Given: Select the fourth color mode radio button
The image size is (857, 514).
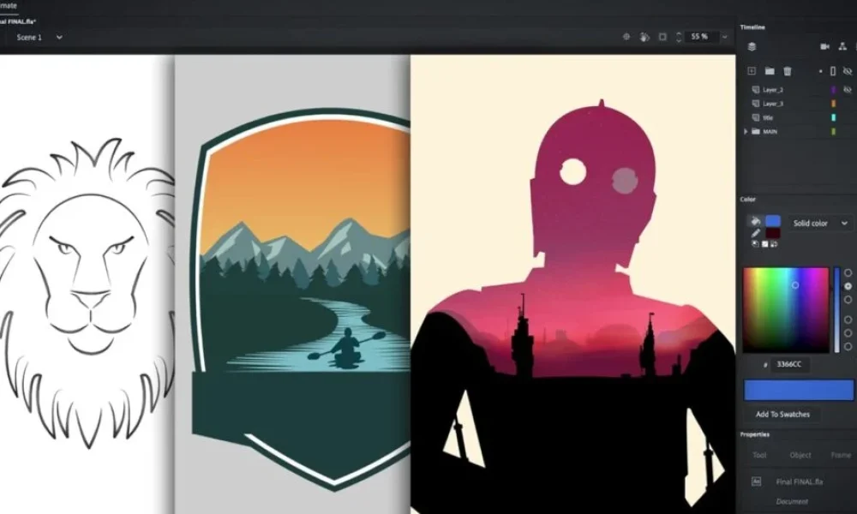Looking at the screenshot, I should (848, 320).
